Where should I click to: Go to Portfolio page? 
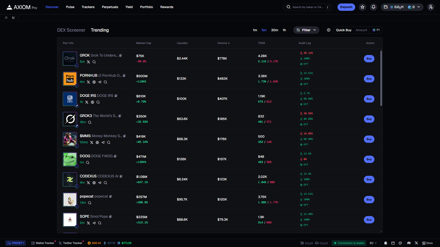(146, 7)
